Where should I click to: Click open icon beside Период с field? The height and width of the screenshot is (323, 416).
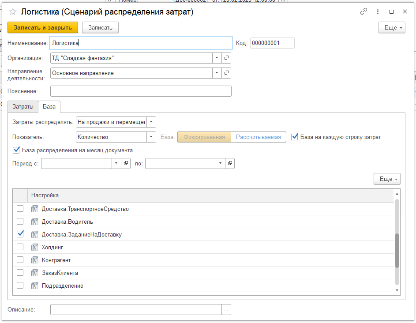coord(126,163)
